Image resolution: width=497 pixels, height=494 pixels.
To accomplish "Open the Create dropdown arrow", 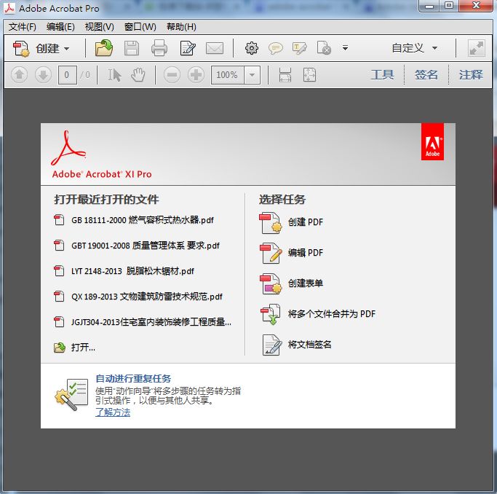I will pyautogui.click(x=66, y=49).
